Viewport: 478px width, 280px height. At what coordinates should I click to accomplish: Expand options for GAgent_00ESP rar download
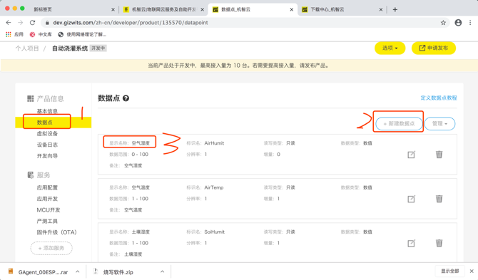click(78, 271)
